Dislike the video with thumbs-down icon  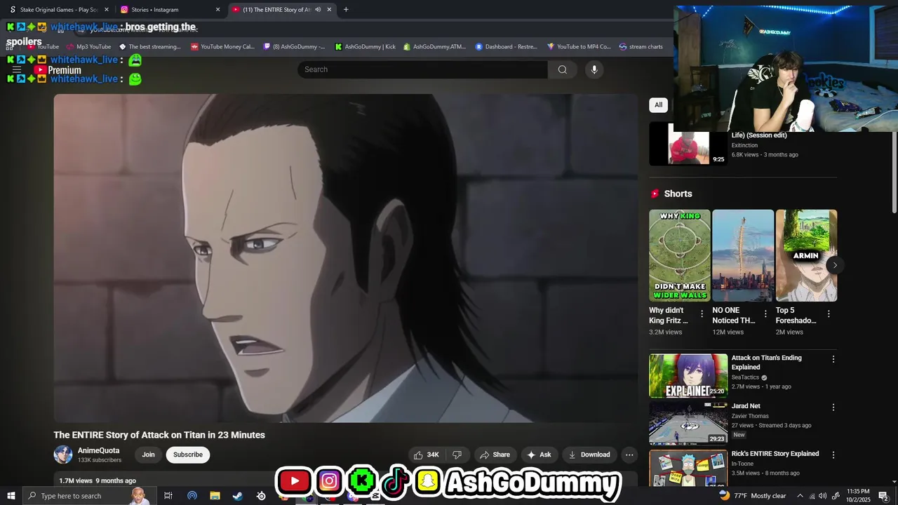click(457, 454)
